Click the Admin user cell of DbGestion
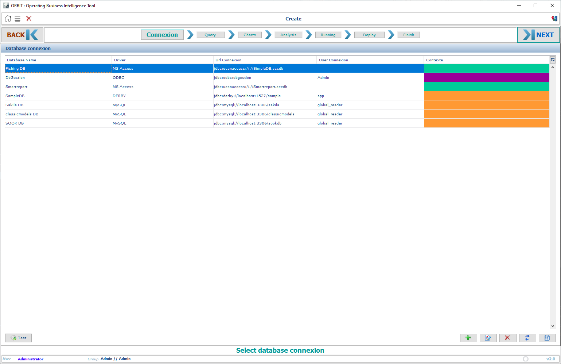This screenshot has height=364, width=561. (x=370, y=77)
